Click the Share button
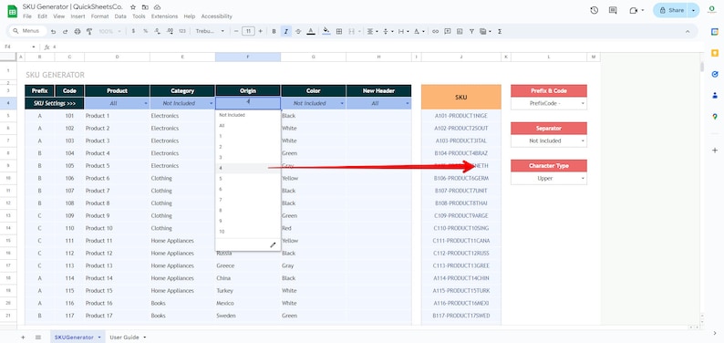This screenshot has width=724, height=343. click(x=671, y=10)
